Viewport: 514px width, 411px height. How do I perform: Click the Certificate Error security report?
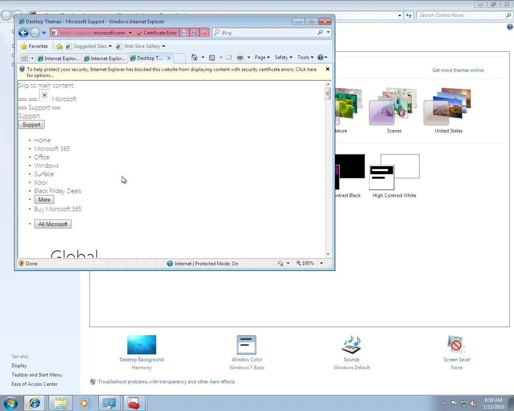pyautogui.click(x=157, y=33)
